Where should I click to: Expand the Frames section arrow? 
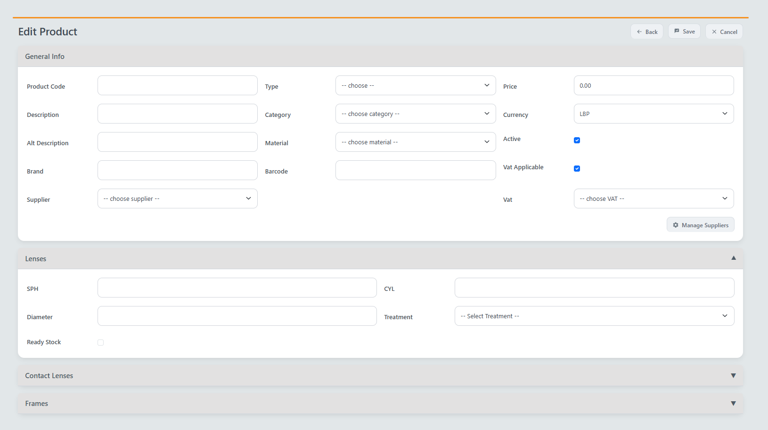tap(733, 404)
